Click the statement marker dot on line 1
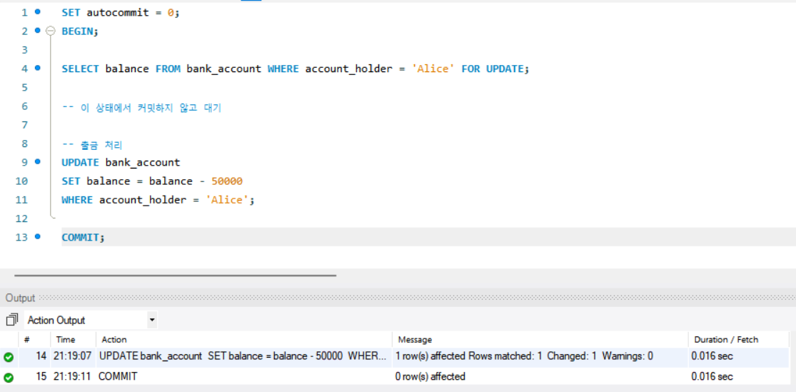 (x=37, y=11)
